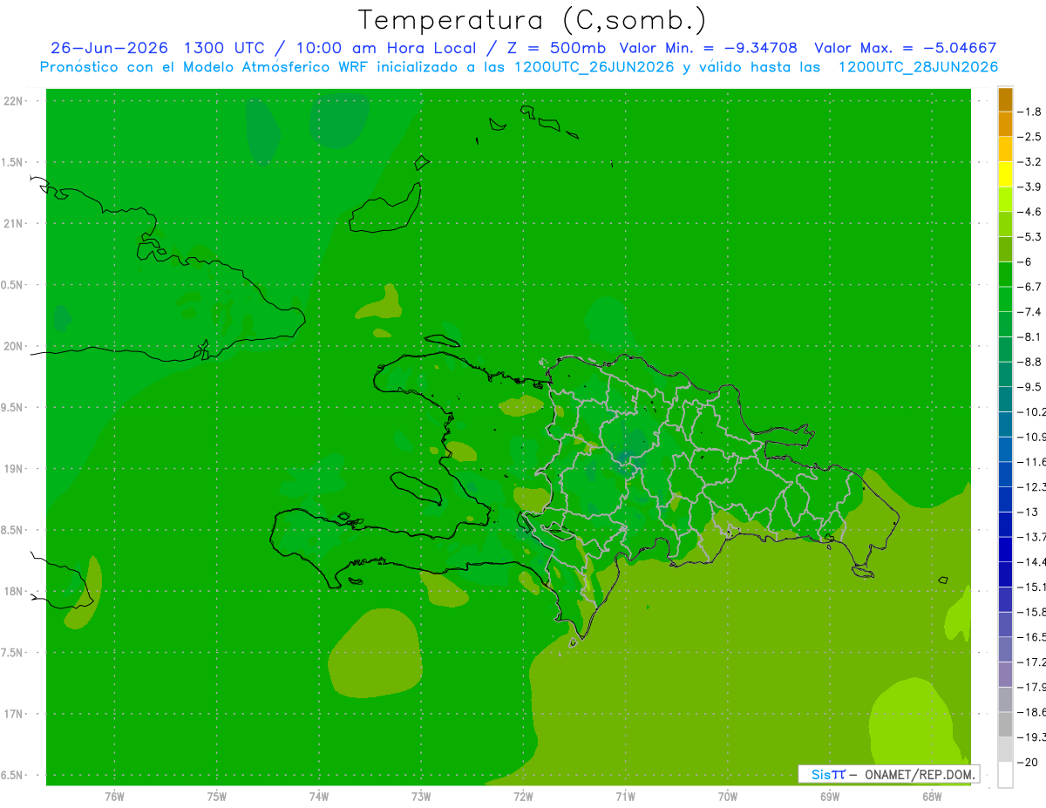Click the "Z = 500mb" level text

click(556, 48)
